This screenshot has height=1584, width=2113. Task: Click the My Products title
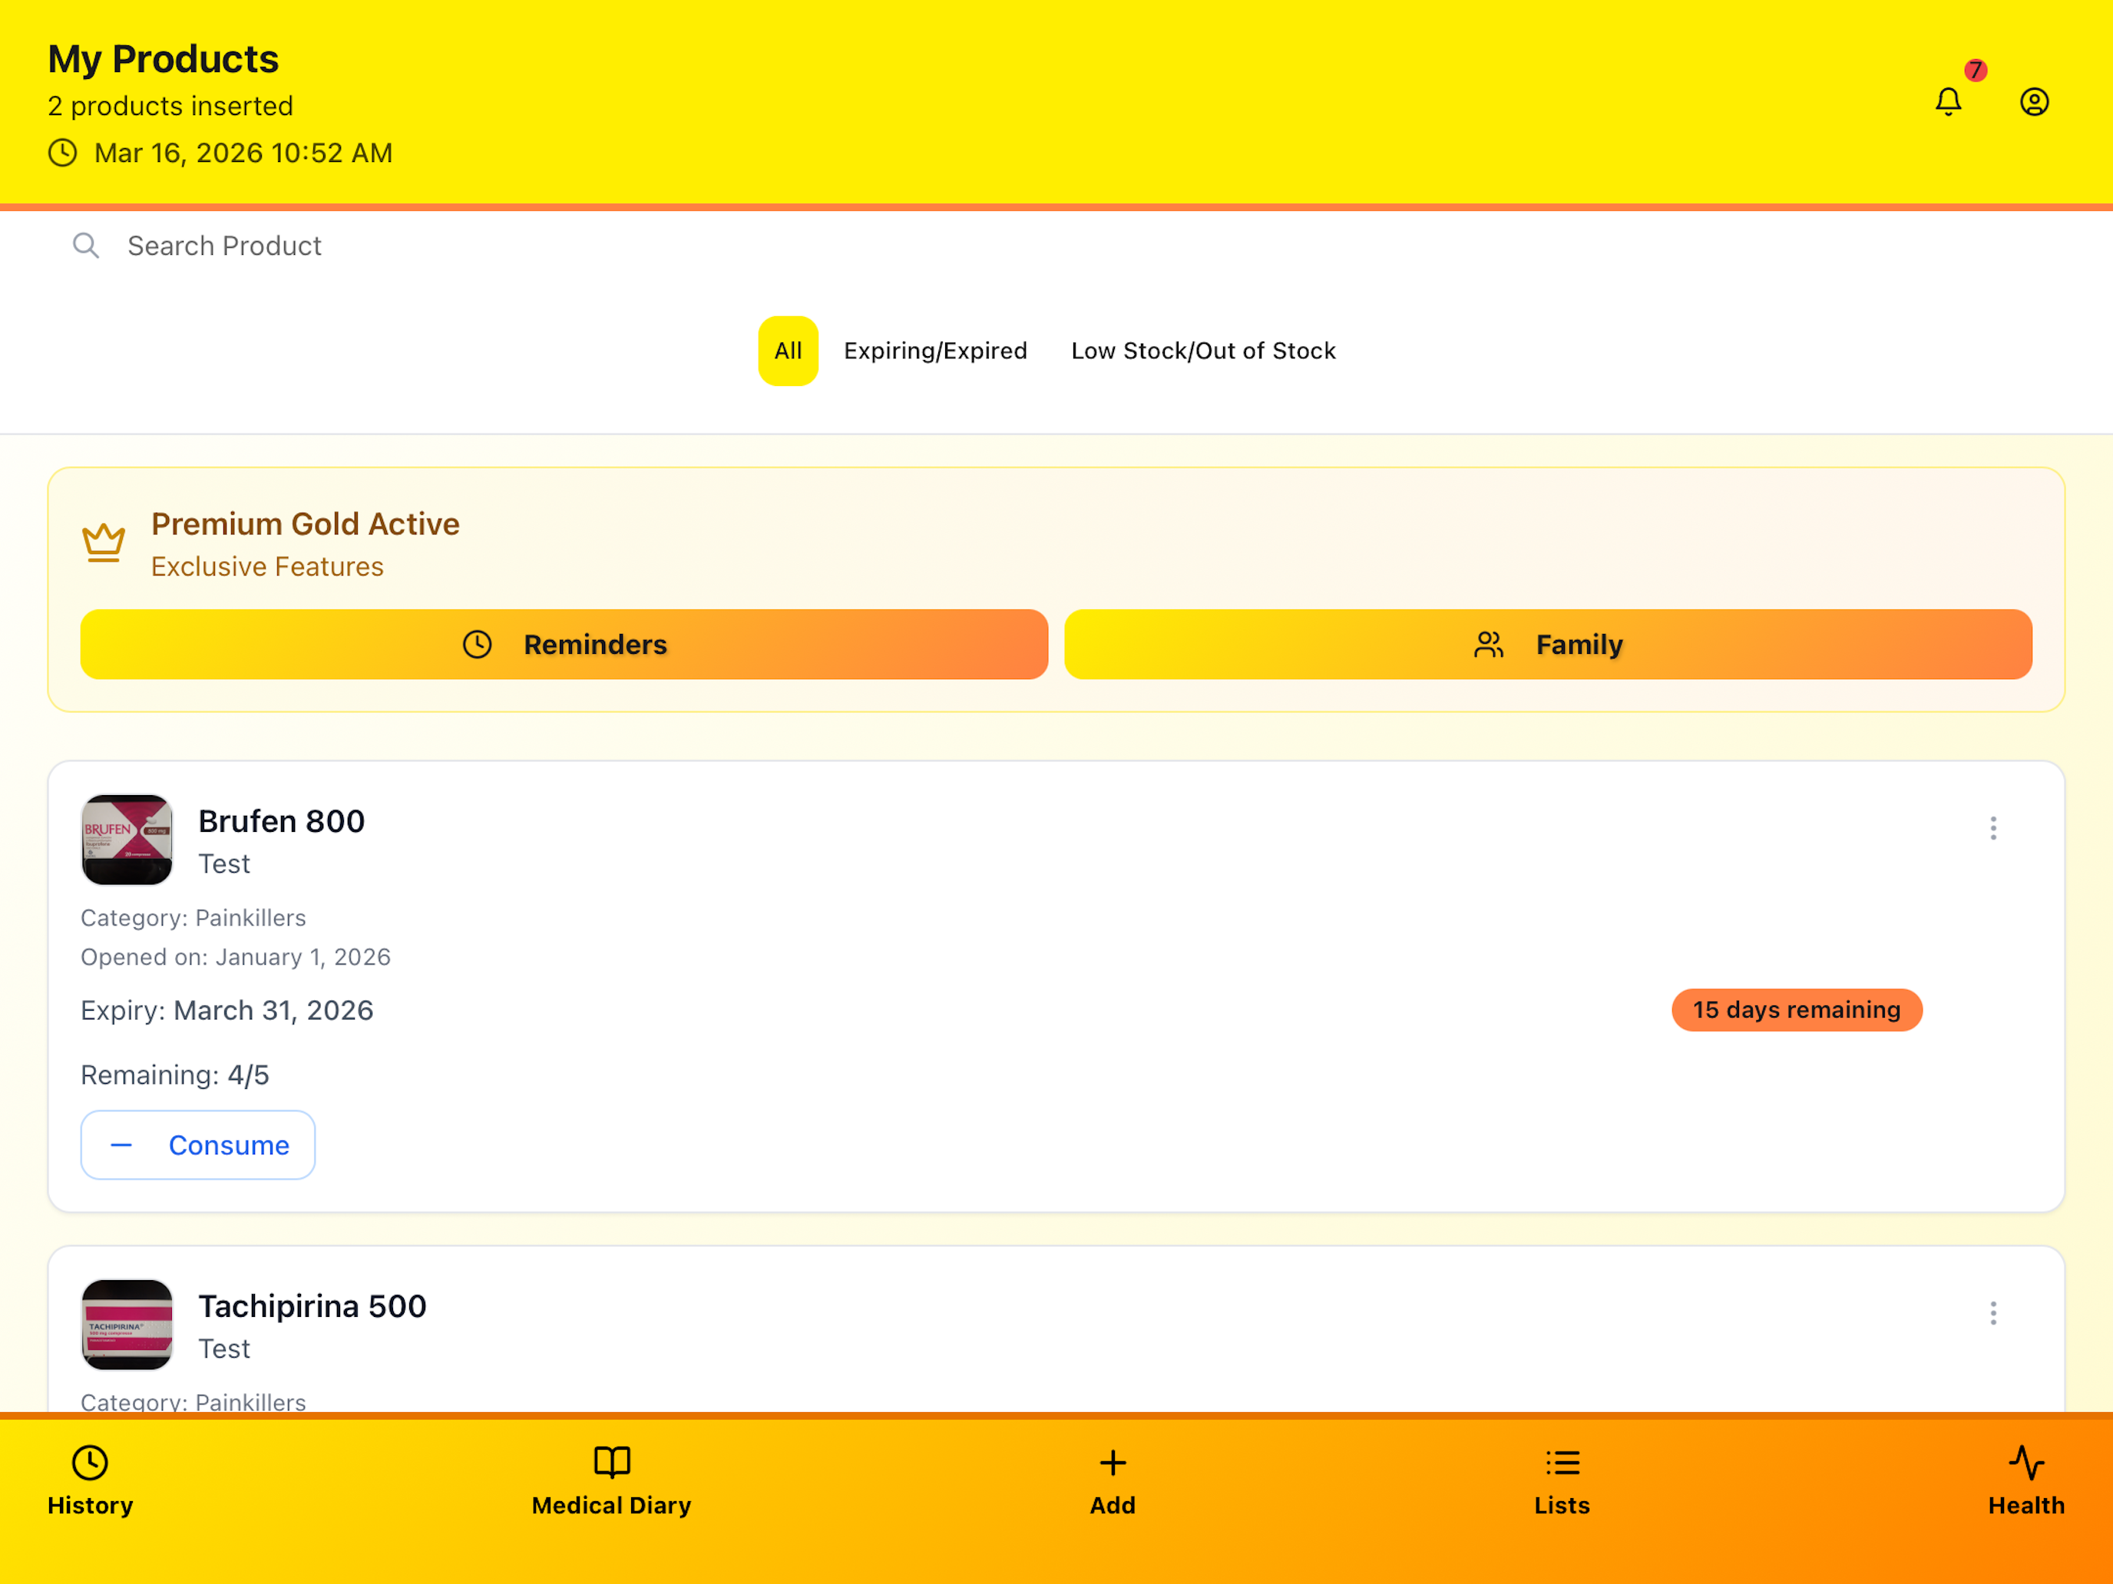[164, 59]
